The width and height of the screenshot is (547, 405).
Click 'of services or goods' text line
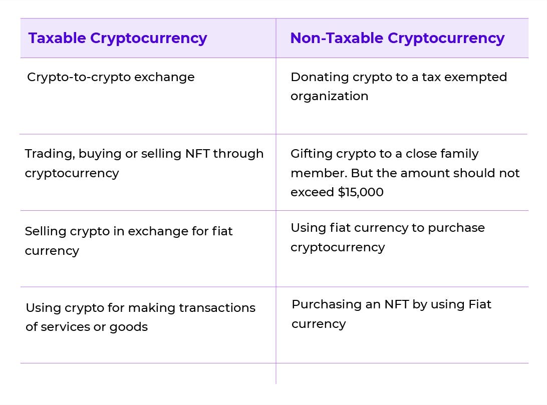tap(87, 327)
